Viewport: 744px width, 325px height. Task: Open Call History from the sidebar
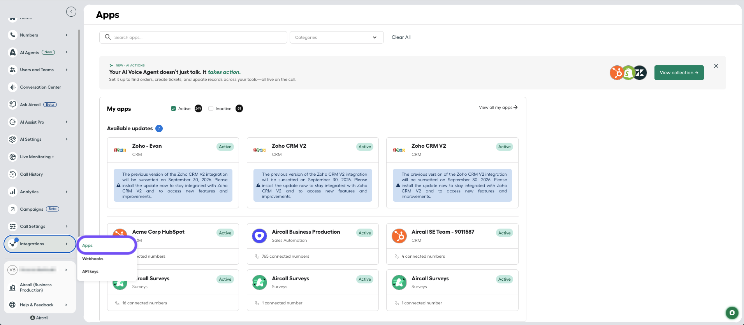point(32,174)
